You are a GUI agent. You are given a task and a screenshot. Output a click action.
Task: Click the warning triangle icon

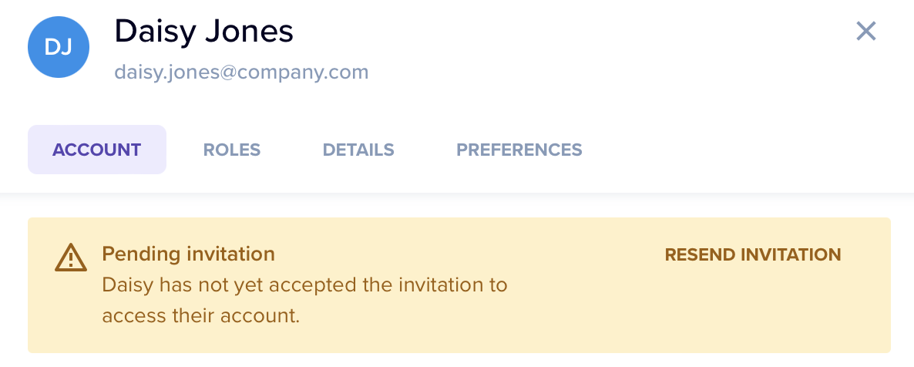(70, 258)
